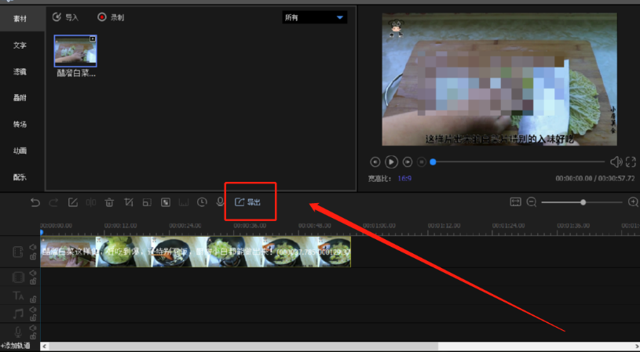Lock the text TA track

point(33,299)
